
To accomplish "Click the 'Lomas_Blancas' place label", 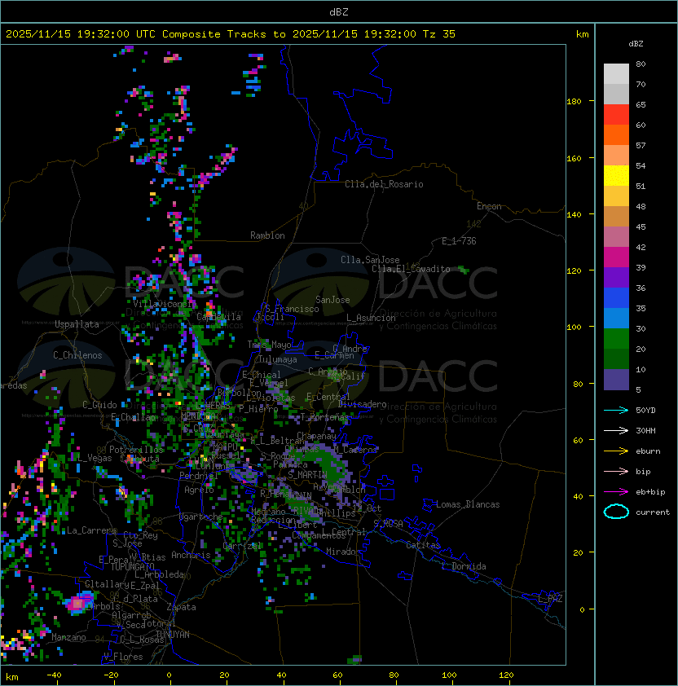I will pos(468,504).
